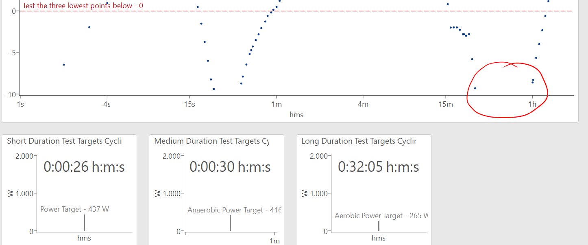Click the Power Target - 437 W label
This screenshot has height=245, width=588.
75,209
